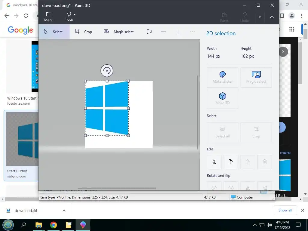Click Select all button
The image size is (308, 231).
tap(223, 132)
